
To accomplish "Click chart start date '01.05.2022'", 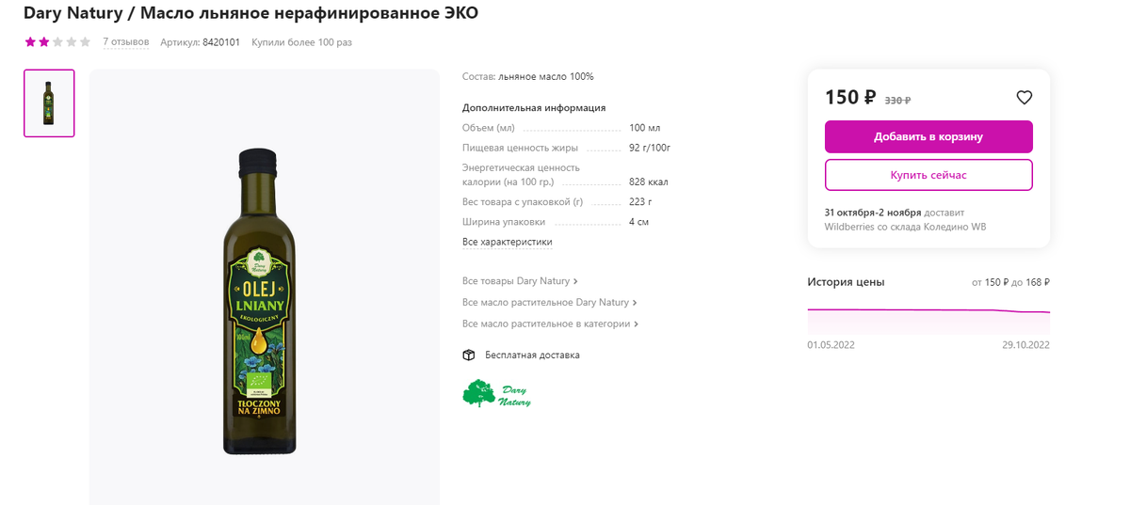I will [831, 345].
